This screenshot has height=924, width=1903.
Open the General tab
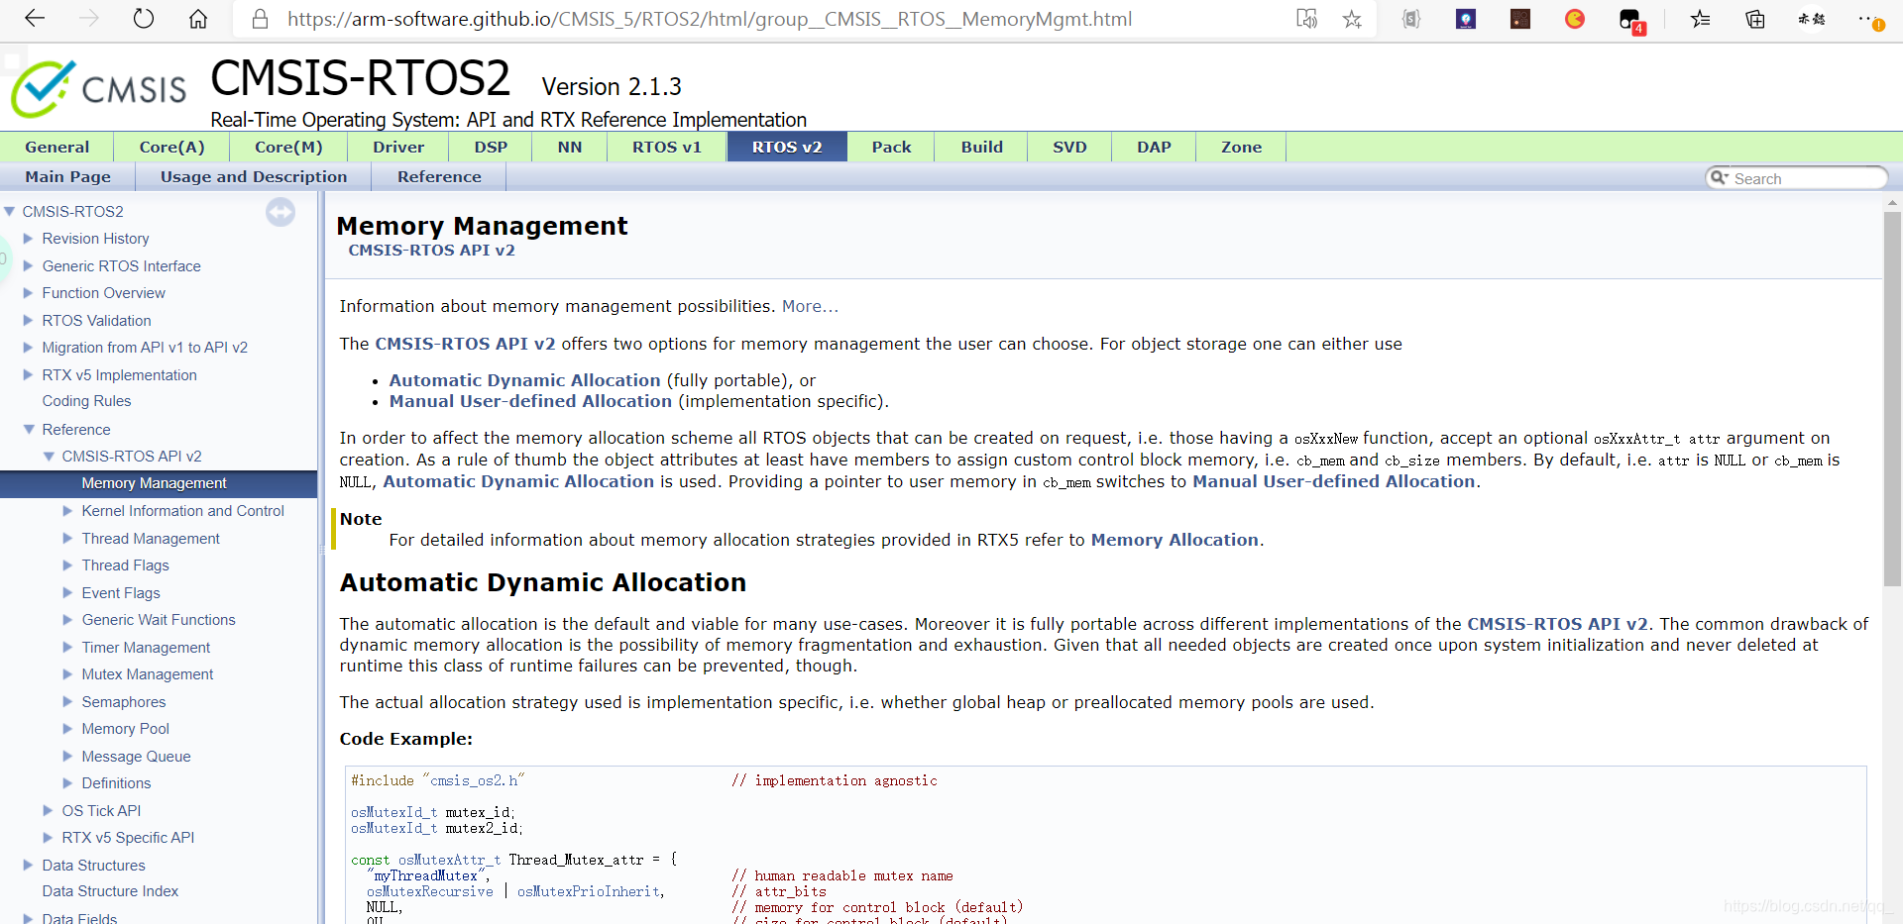click(x=56, y=147)
